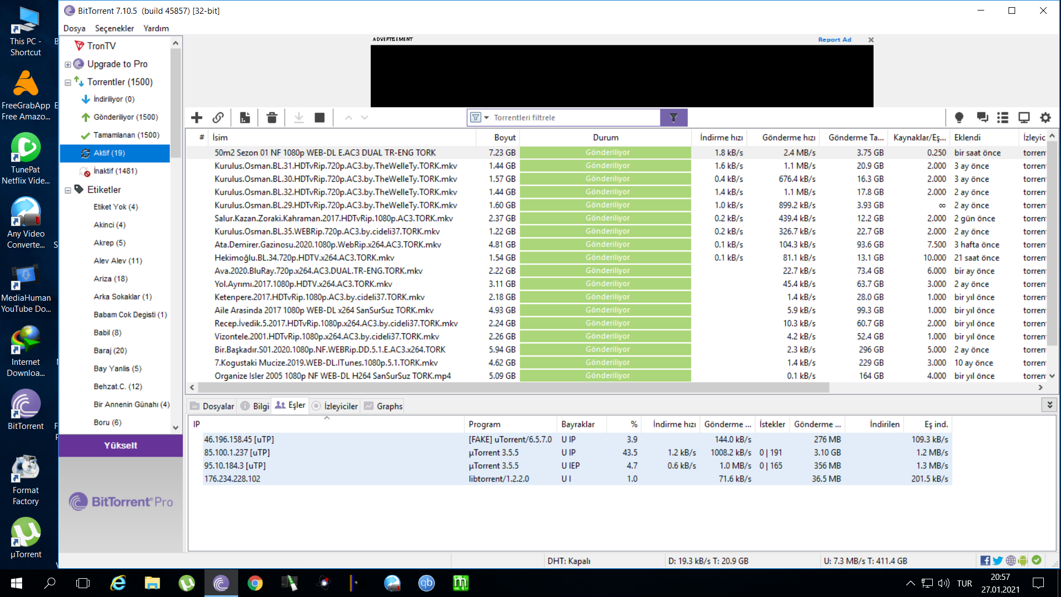Viewport: 1061px width, 597px height.
Task: Click the Add Torrent from URL link icon
Action: [218, 118]
